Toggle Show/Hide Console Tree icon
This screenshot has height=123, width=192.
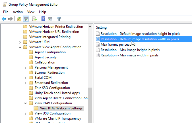26,19
